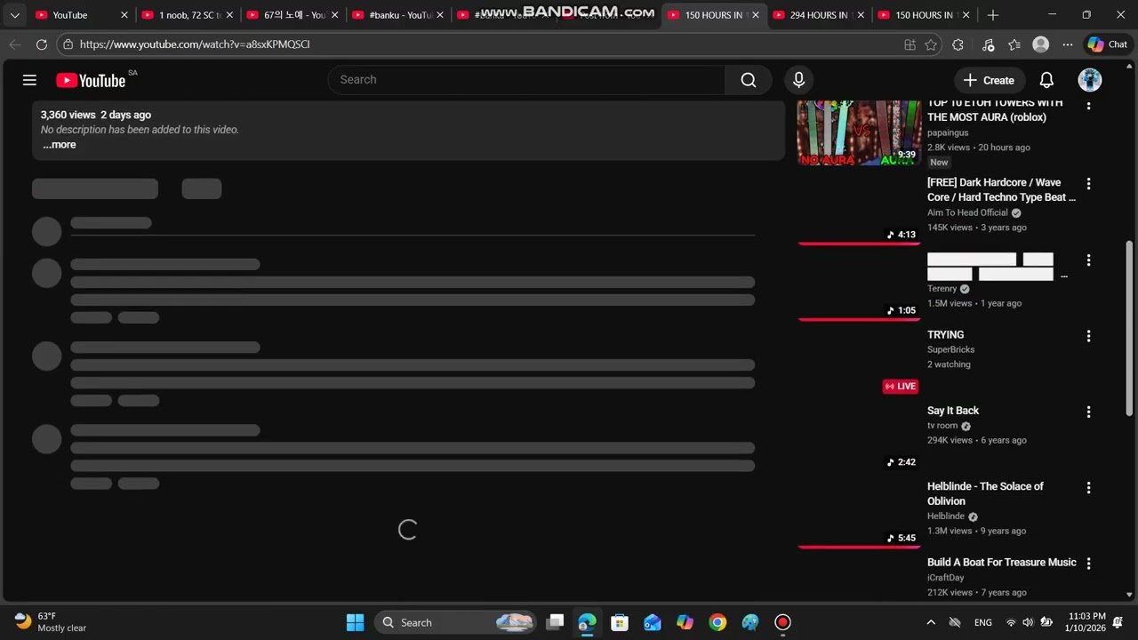Viewport: 1138px width, 640px height.
Task: Open browser Settings and more menu
Action: 1068,44
